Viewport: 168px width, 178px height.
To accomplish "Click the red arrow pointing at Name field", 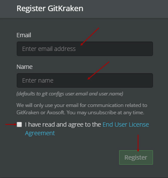I will [99, 71].
